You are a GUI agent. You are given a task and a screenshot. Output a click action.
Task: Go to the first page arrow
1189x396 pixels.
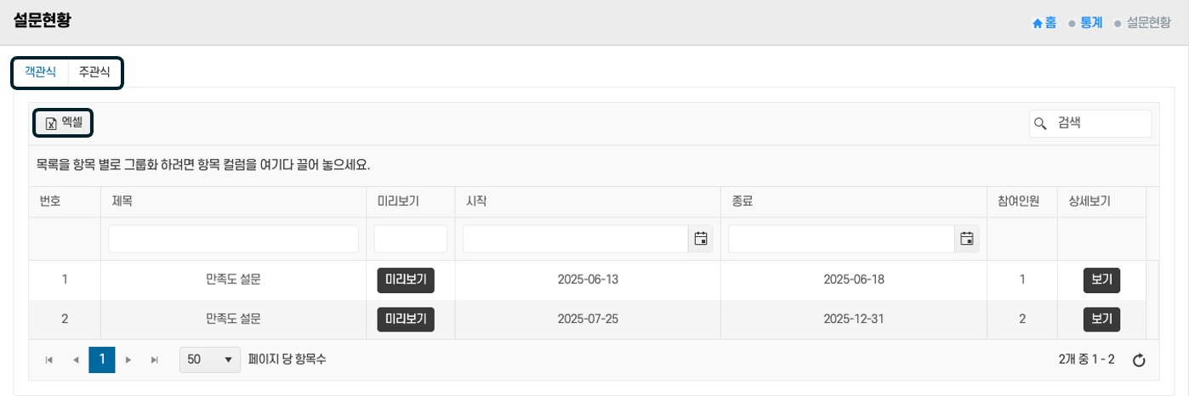[x=49, y=360]
